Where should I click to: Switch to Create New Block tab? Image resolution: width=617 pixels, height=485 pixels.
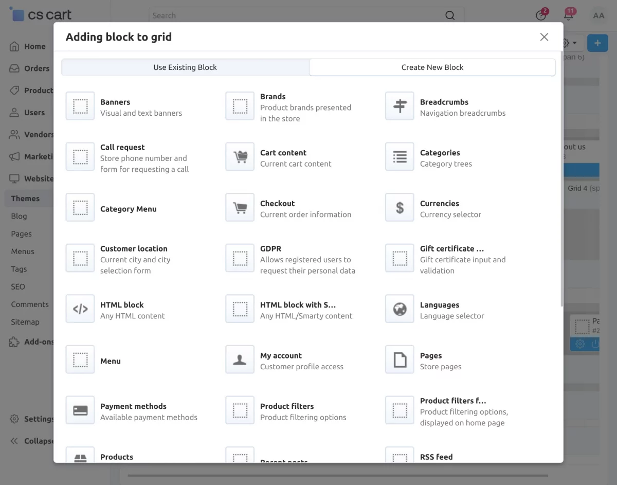[432, 67]
